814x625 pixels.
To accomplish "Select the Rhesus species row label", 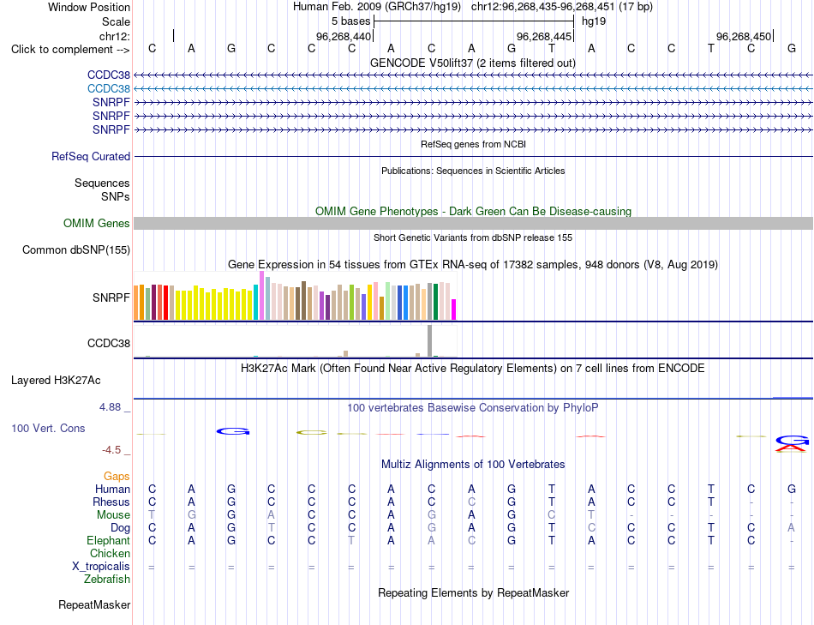I will point(111,502).
